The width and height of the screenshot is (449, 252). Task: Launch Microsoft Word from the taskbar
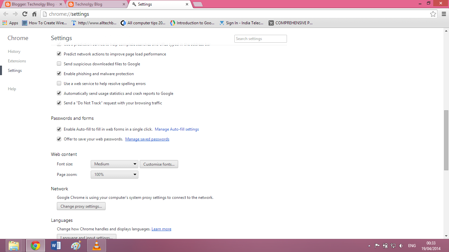(x=56, y=245)
